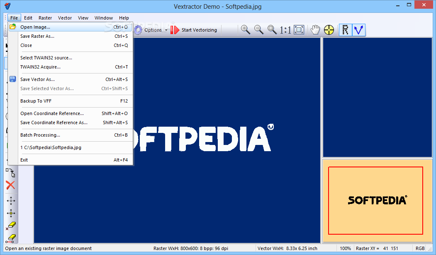Choose Open Image from File menu
The image size is (436, 255).
(x=71, y=27)
